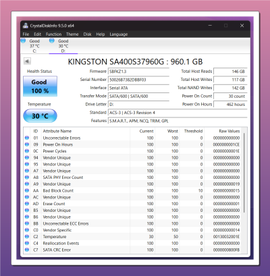Click the status orb for disk D:

click(52, 40)
